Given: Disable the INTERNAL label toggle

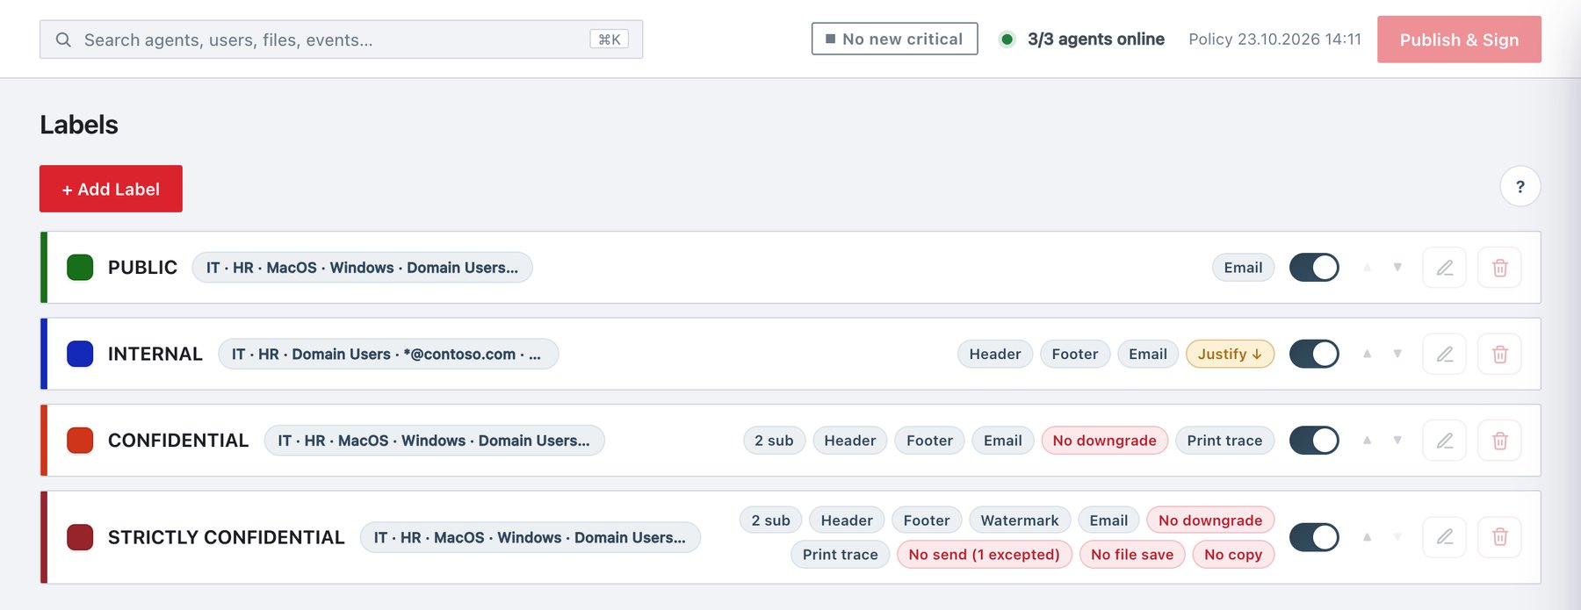Looking at the screenshot, I should click(1314, 354).
